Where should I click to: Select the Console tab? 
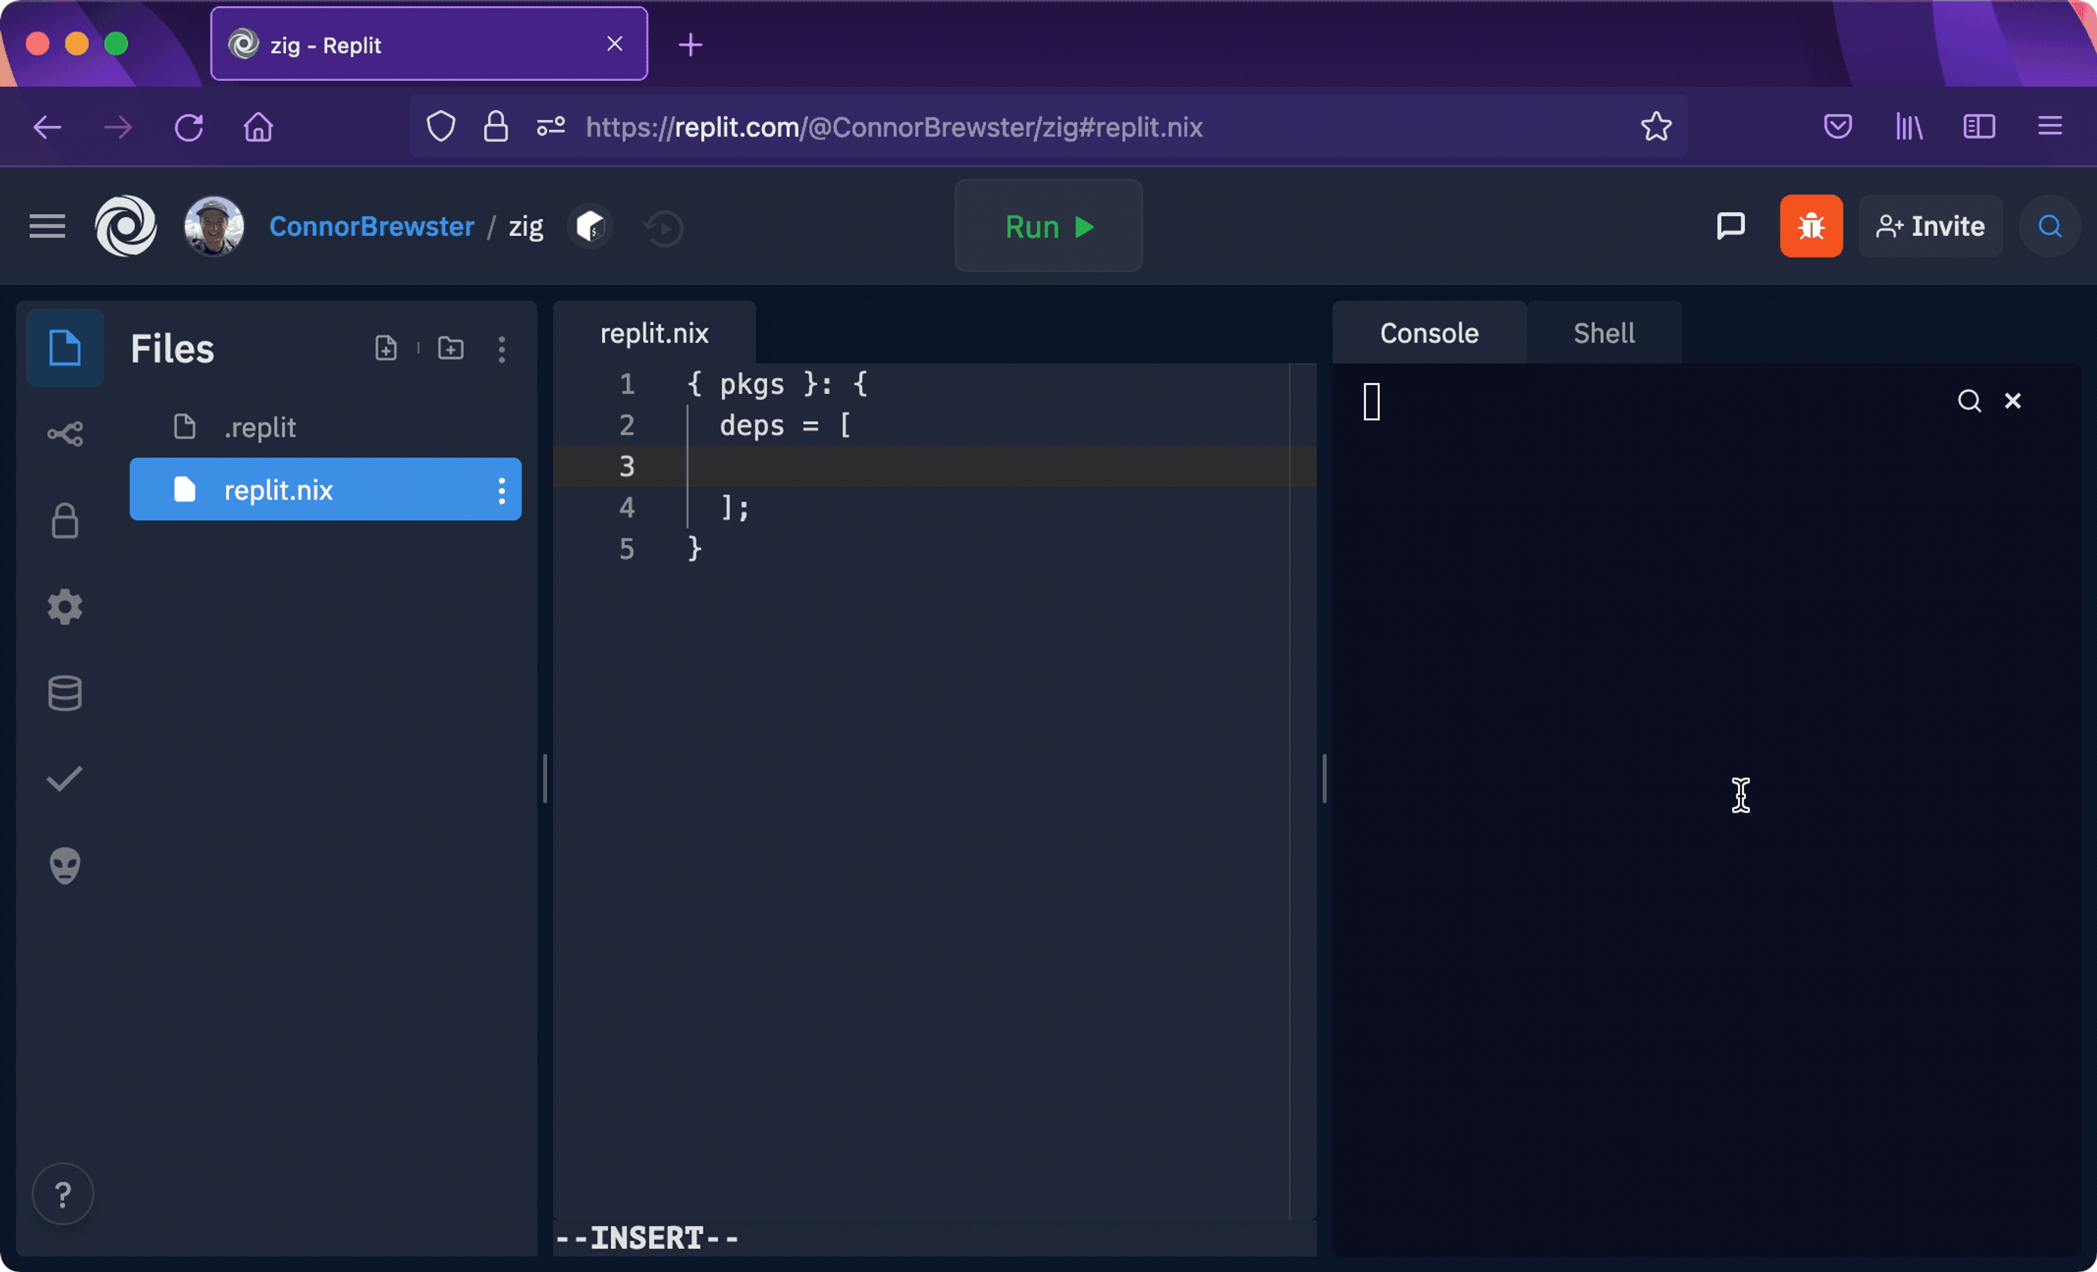coord(1428,334)
